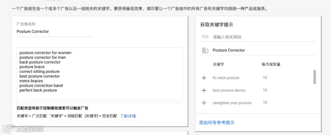Click search volume 10 for 'fix neck posture'

click(x=265, y=78)
